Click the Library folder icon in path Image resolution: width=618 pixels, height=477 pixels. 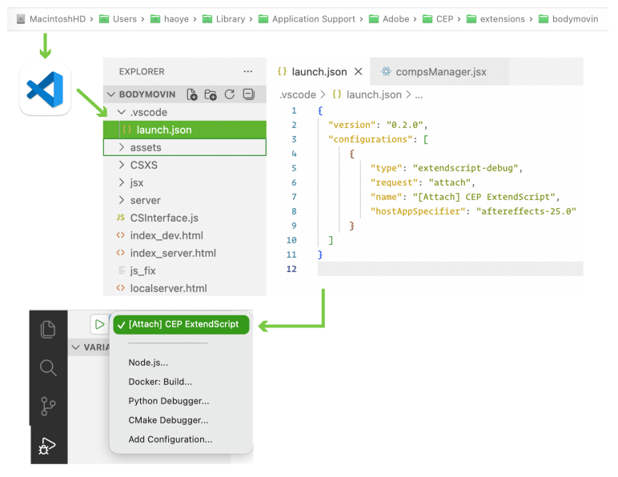[207, 19]
